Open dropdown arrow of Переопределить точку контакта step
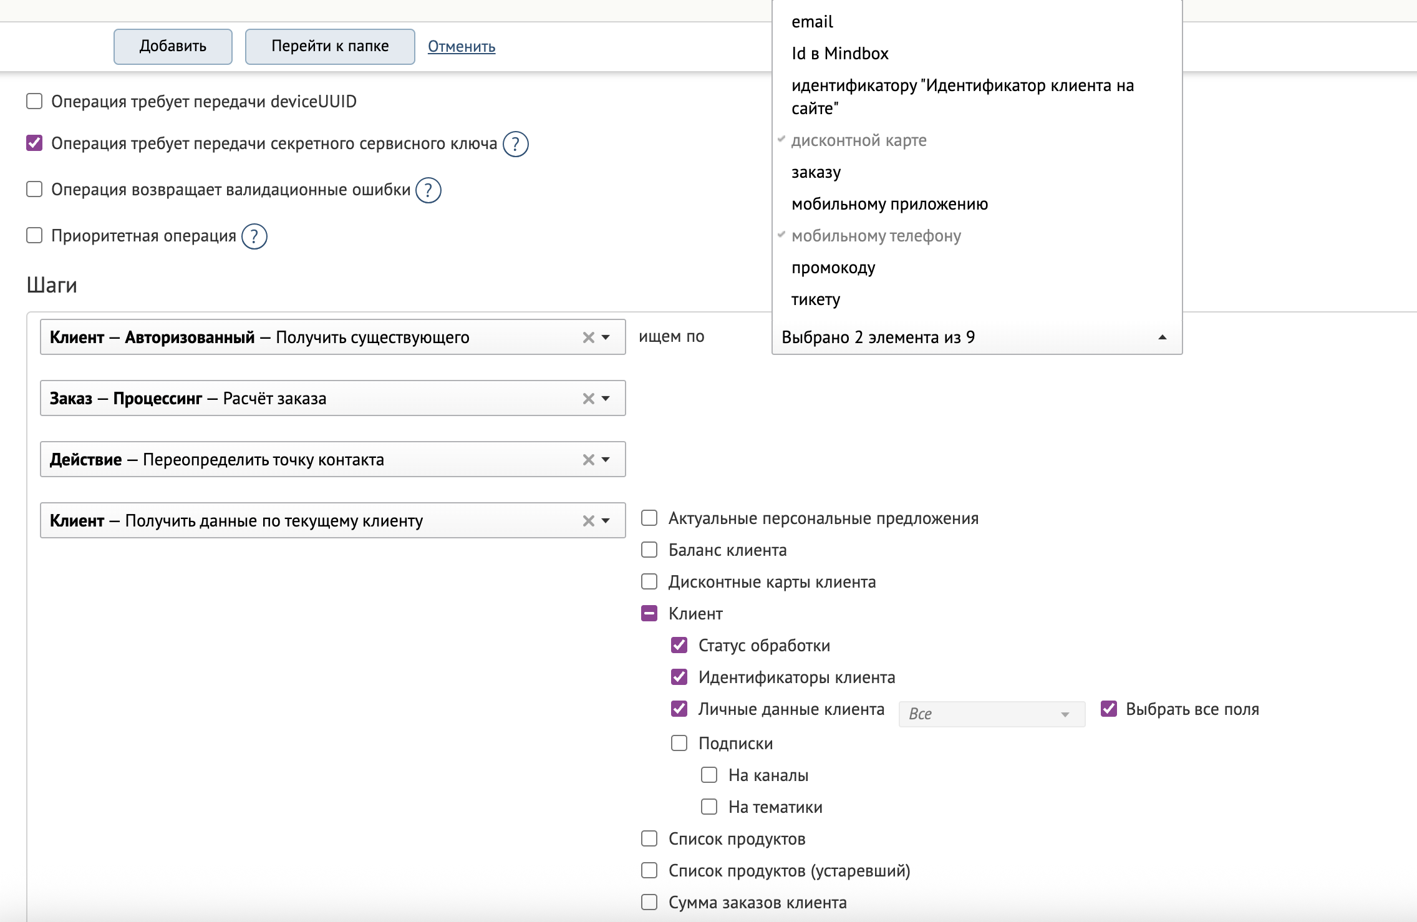The image size is (1417, 922). [x=606, y=460]
